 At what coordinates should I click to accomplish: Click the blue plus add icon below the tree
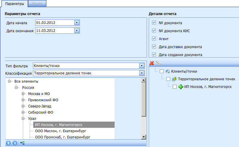pyautogui.click(x=8, y=143)
